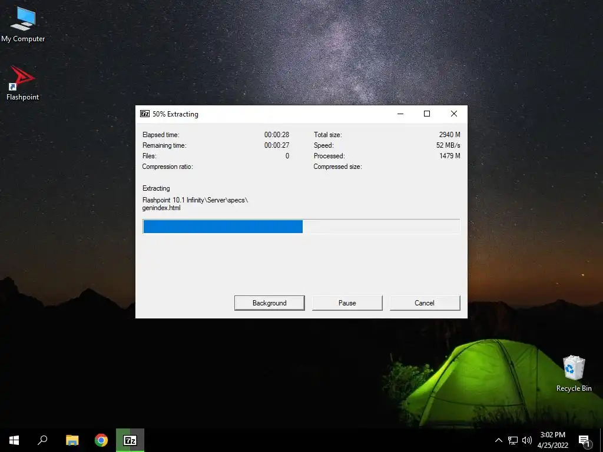Click the path 'Flashpoint 10.1 Infinity\Server\specs\'
The width and height of the screenshot is (603, 452).
click(x=195, y=200)
